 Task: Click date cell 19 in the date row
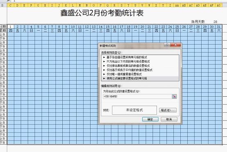coord(135,27)
